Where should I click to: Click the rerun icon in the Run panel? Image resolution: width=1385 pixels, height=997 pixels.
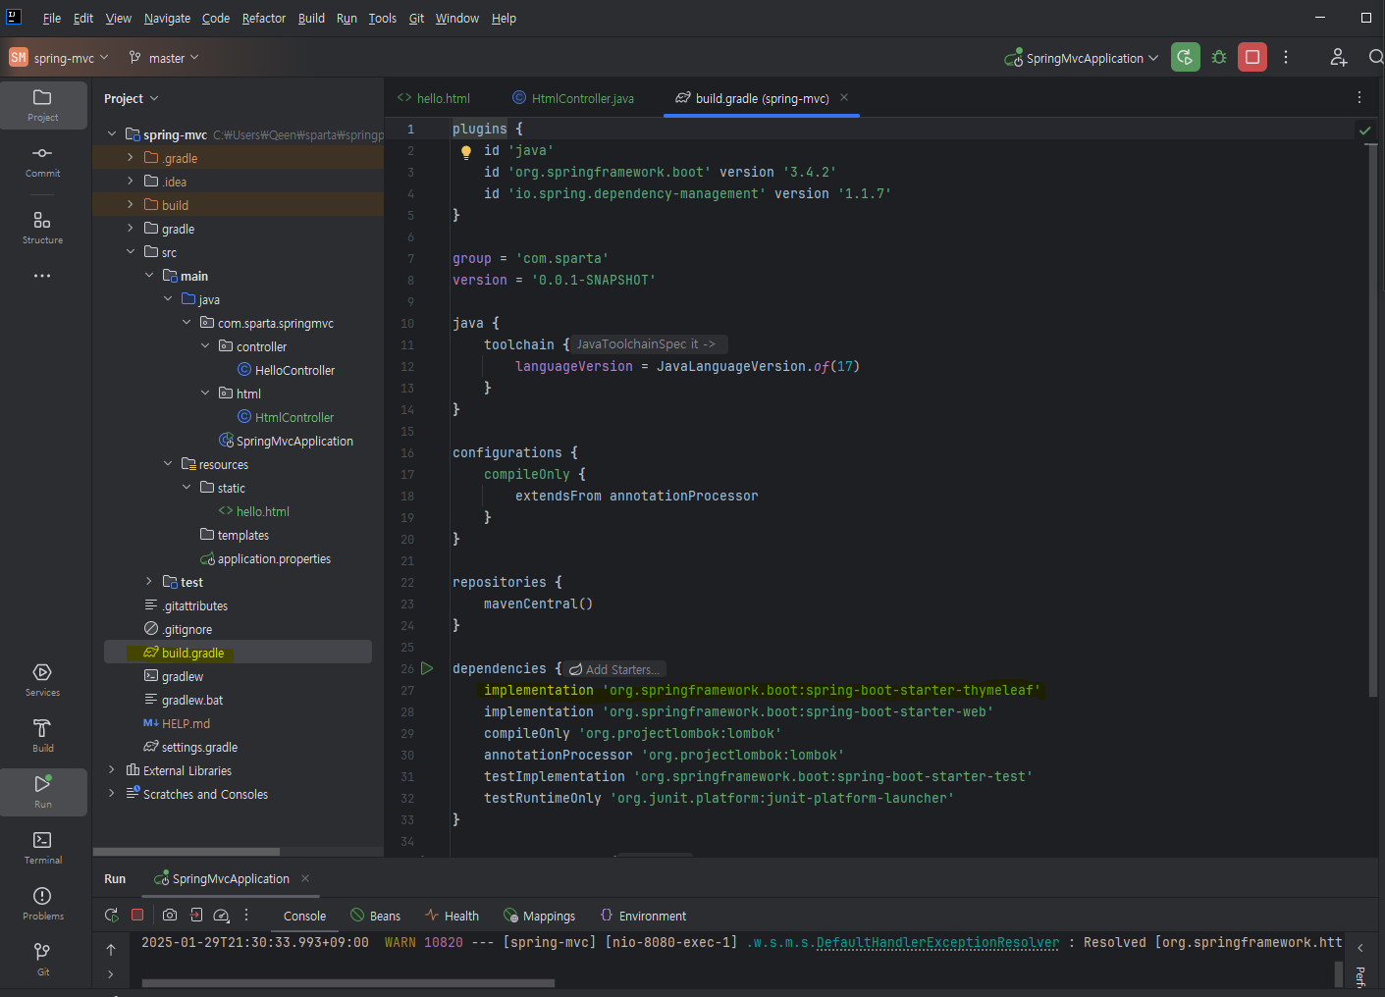(111, 915)
